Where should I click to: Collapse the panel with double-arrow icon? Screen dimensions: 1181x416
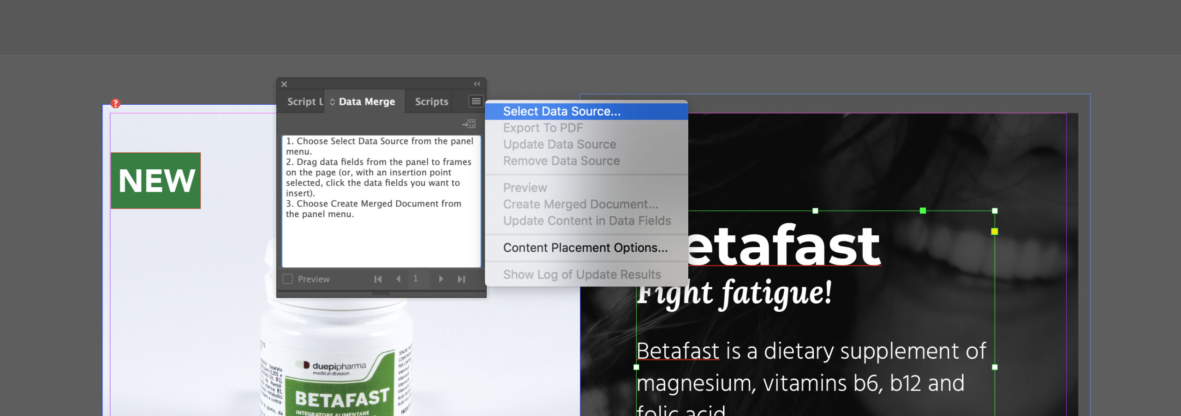click(x=477, y=84)
